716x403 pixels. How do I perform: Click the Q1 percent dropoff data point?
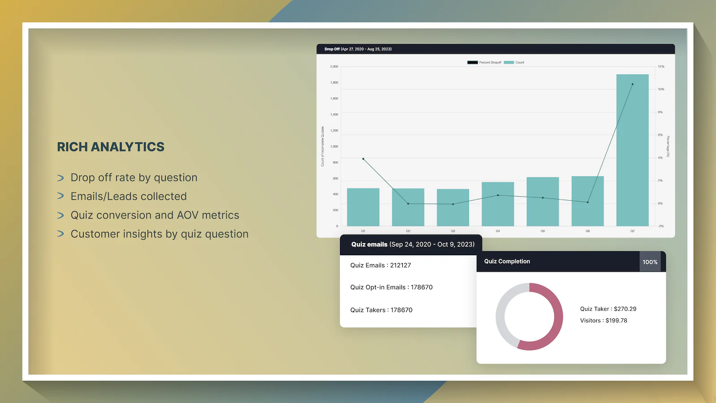click(x=363, y=159)
